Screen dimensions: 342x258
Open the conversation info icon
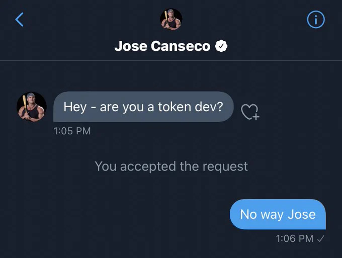pos(316,20)
